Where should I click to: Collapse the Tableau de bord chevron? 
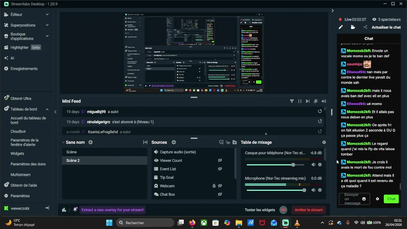tap(47, 109)
